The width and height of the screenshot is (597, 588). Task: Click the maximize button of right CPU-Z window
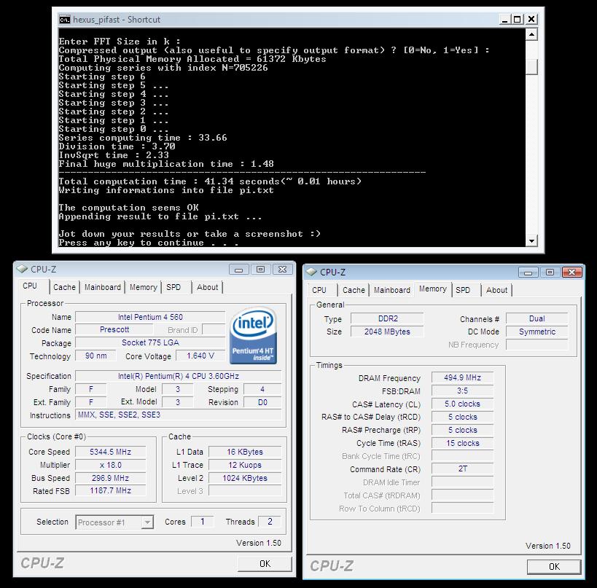click(x=550, y=273)
